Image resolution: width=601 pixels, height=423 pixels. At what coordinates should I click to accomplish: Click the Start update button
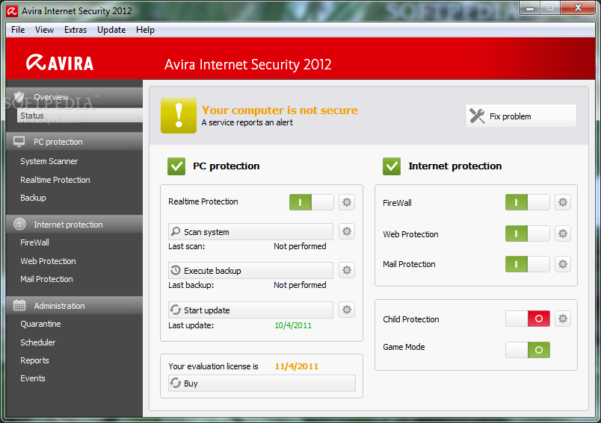point(250,310)
